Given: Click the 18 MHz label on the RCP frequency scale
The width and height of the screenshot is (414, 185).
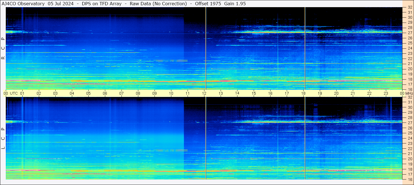Looking at the screenshot, I should point(410,79).
